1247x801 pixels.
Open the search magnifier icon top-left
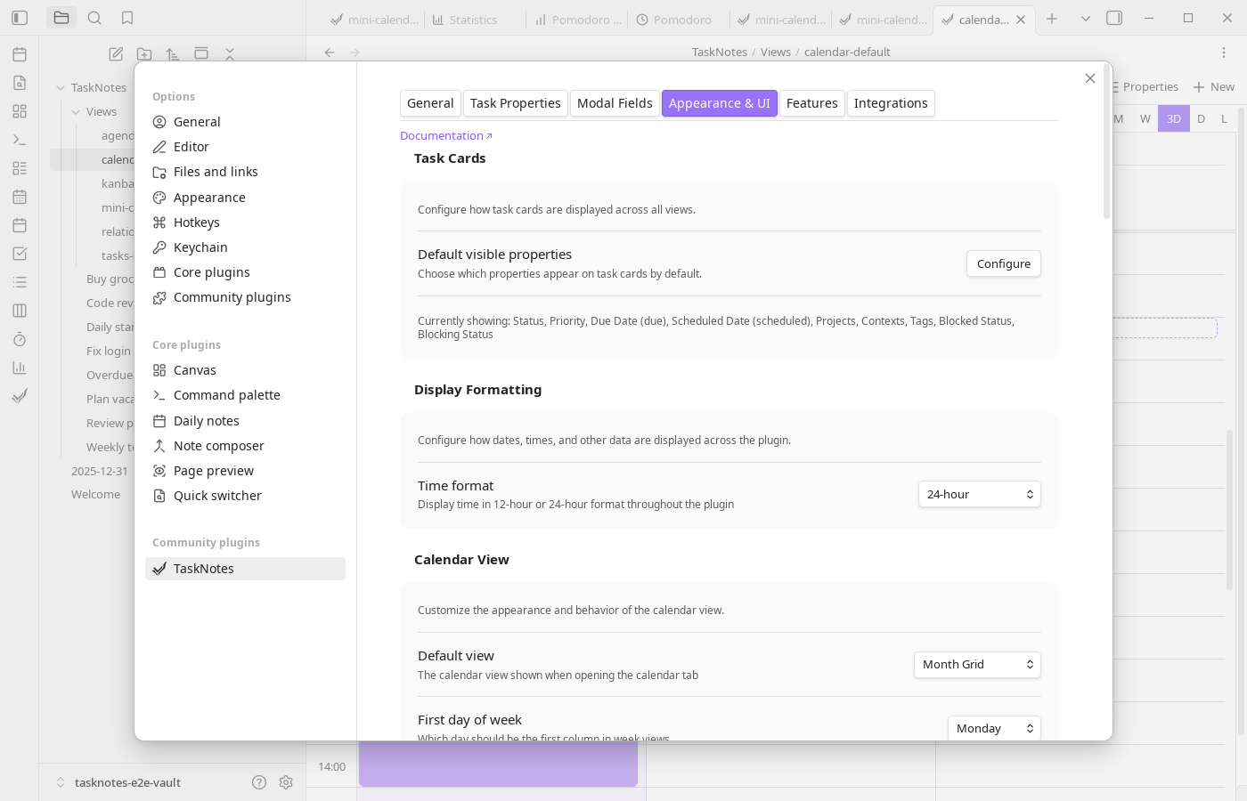click(94, 16)
